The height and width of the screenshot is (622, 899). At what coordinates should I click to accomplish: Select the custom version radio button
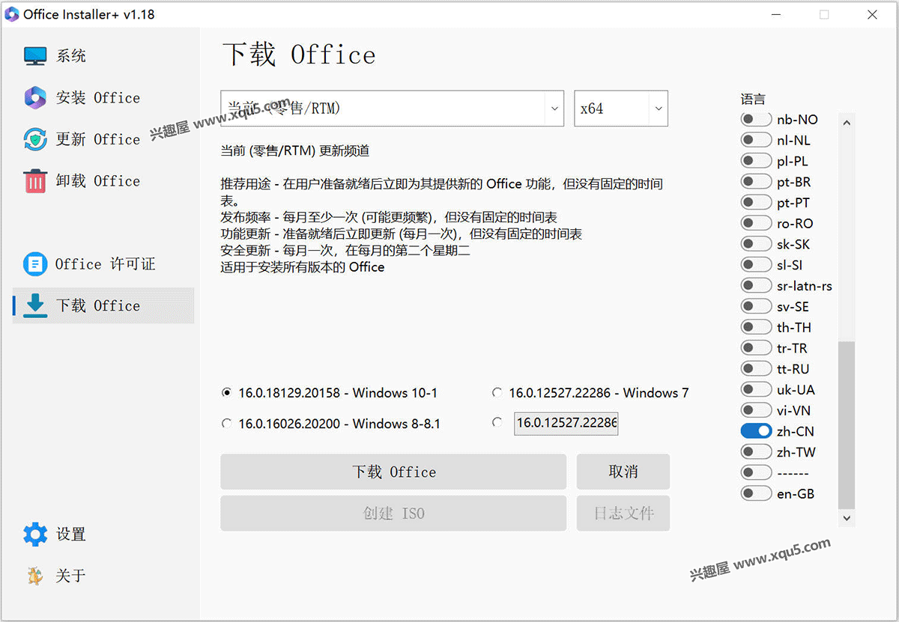point(497,423)
